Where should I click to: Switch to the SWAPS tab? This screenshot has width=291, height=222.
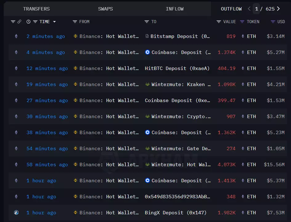105,9
